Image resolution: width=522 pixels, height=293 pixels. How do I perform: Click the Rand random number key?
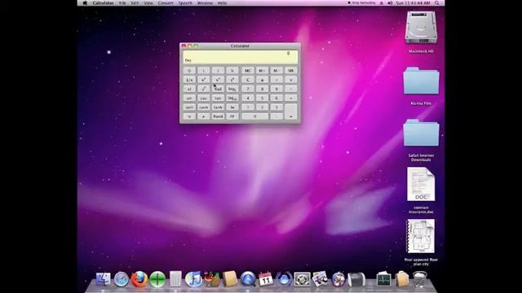(x=218, y=116)
